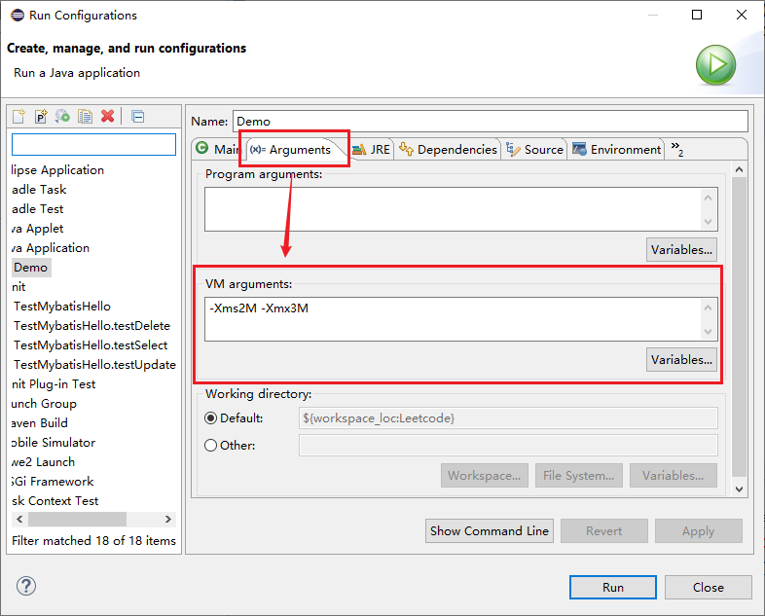This screenshot has height=616, width=765.
Task: Select Java Application entry
Action: (x=51, y=248)
